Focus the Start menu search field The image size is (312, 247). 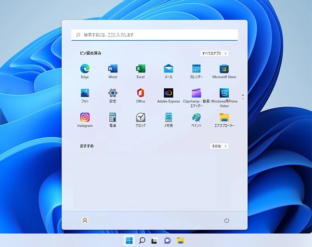point(155,35)
